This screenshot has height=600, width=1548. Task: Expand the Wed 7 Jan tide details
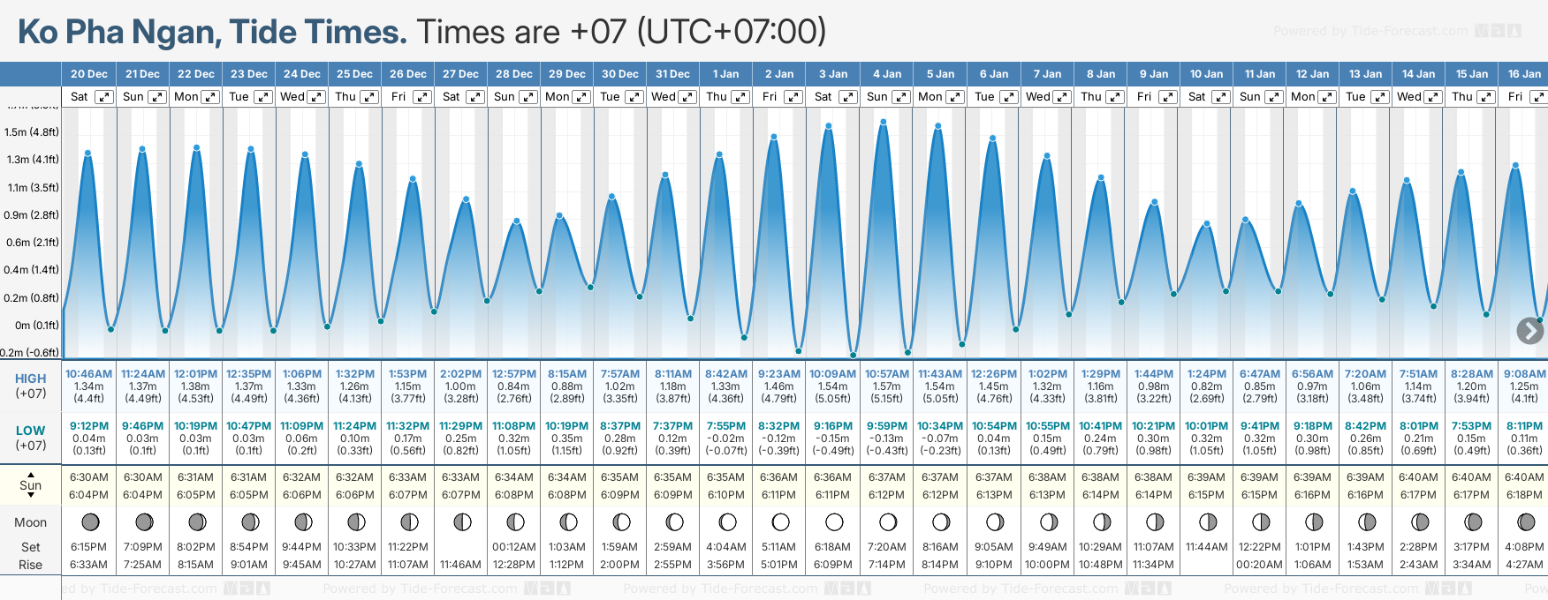(1062, 97)
